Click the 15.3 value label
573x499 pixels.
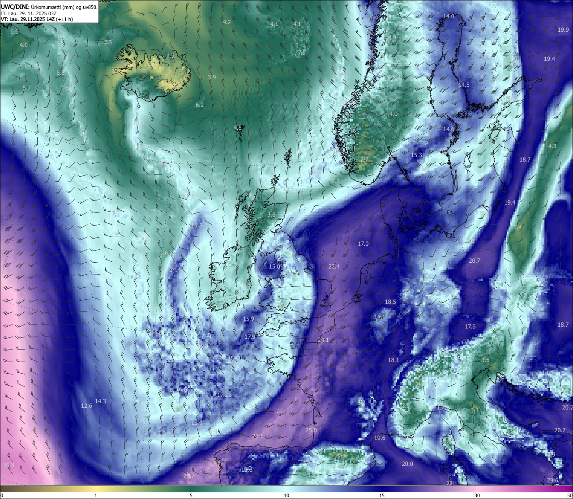tap(416, 155)
